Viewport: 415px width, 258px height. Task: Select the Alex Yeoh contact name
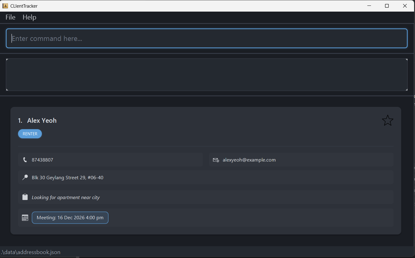click(42, 121)
